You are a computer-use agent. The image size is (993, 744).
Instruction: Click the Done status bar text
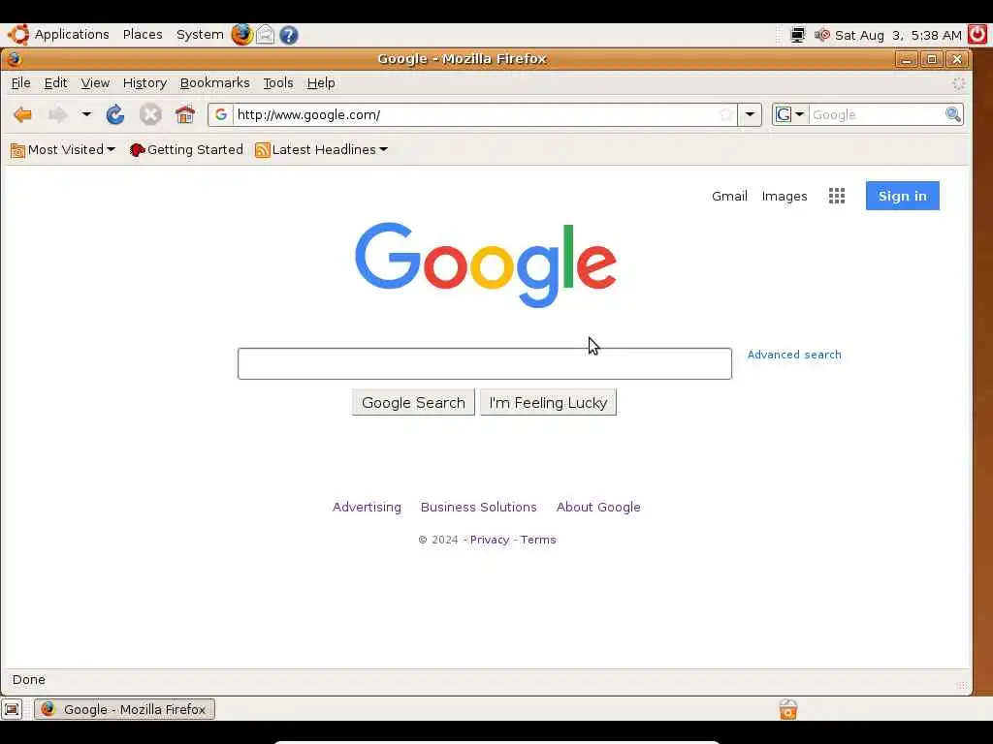pyautogui.click(x=28, y=679)
